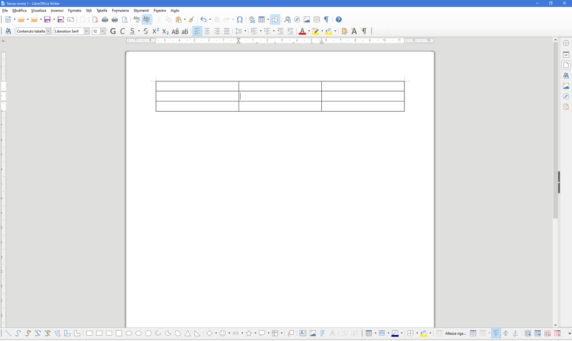Click the Insert Table icon
The height and width of the screenshot is (341, 572).
click(262, 20)
